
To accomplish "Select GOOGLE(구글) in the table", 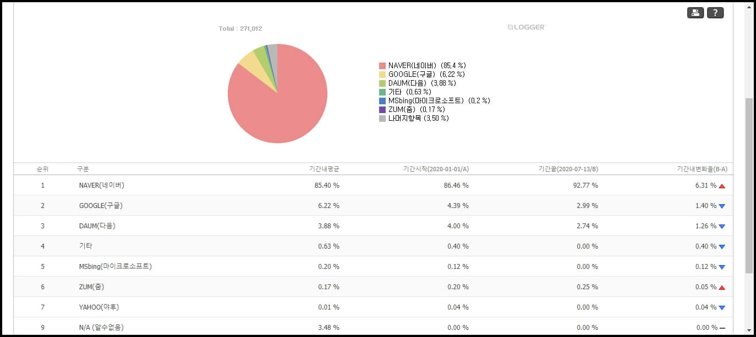I will click(101, 206).
